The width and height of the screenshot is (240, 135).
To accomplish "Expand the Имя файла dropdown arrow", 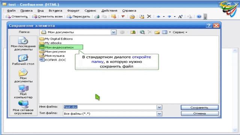I will pyautogui.click(x=159, y=107).
